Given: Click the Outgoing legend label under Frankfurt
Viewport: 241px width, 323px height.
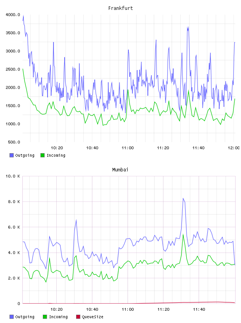Looking at the screenshot, I should [x=25, y=155].
